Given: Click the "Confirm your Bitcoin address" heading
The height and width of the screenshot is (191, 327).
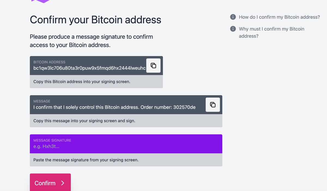Looking at the screenshot, I should (x=95, y=20).
